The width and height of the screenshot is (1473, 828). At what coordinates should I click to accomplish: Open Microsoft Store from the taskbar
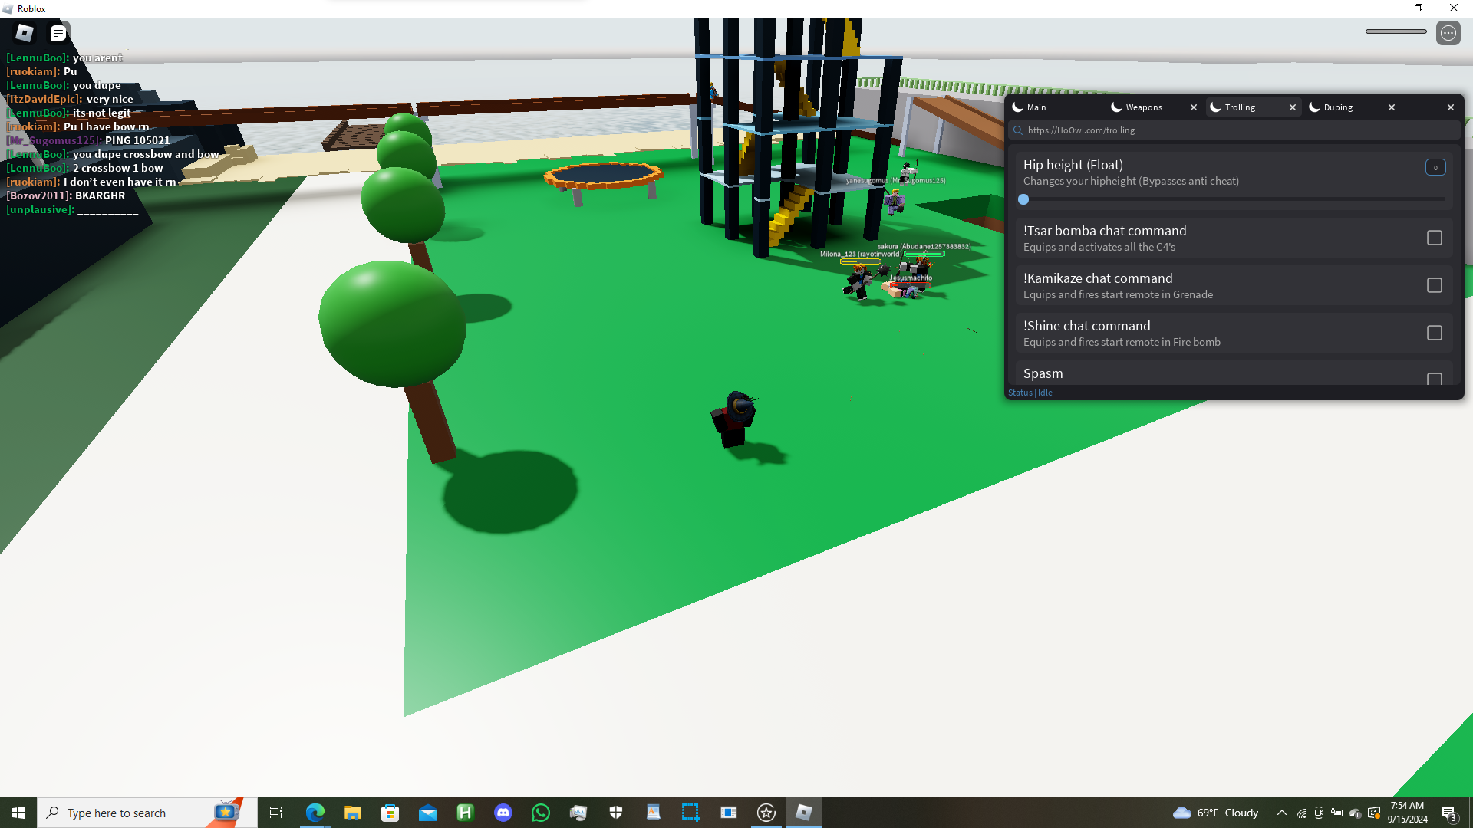point(390,813)
